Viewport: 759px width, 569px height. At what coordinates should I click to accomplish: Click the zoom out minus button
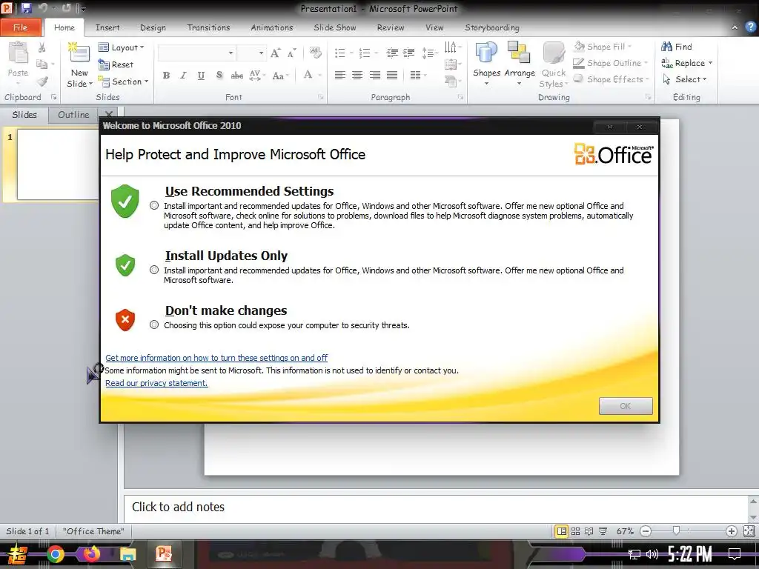pyautogui.click(x=646, y=531)
